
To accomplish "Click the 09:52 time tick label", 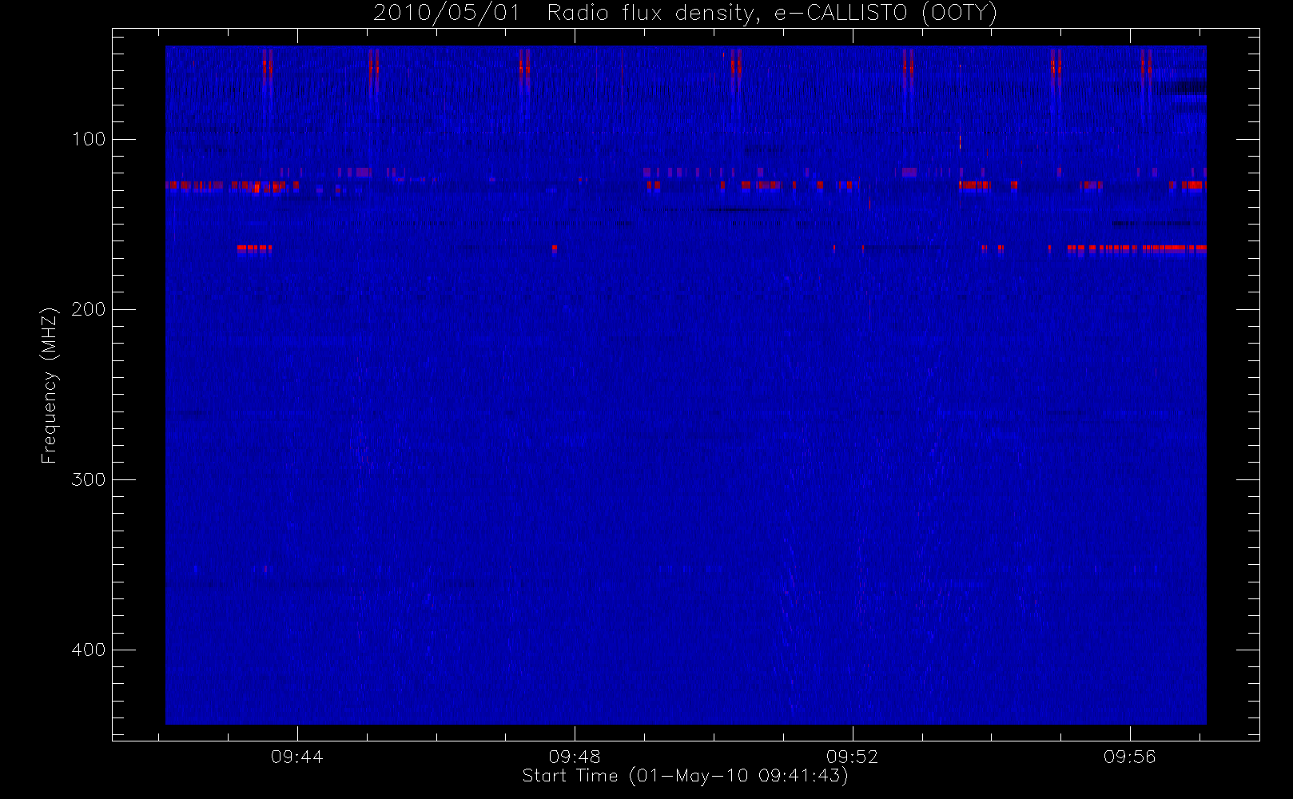I will point(852,757).
